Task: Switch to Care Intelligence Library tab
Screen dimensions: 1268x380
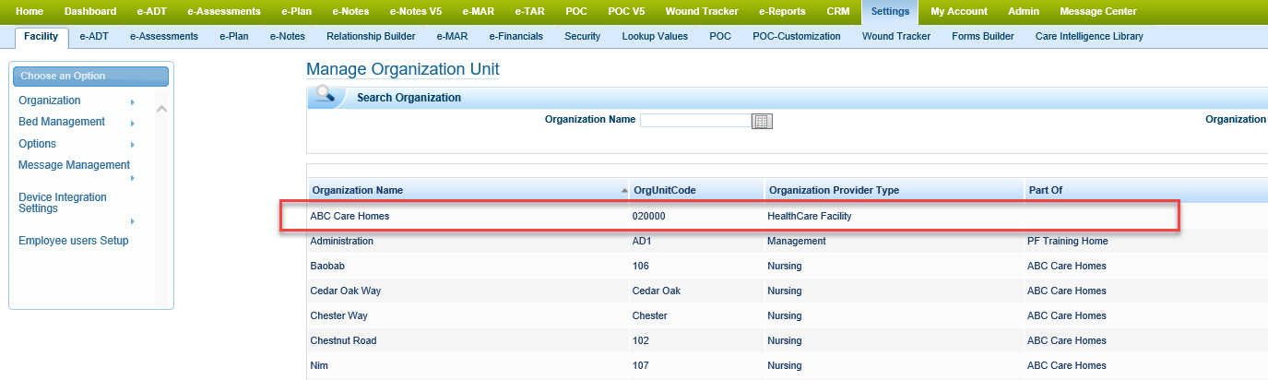Action: point(1089,36)
